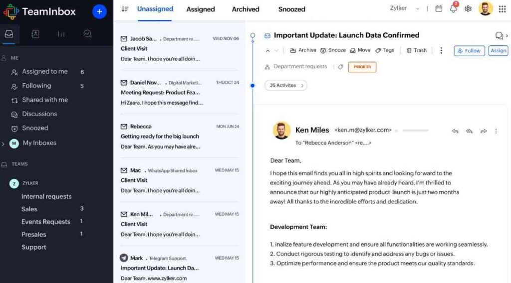The width and height of the screenshot is (511, 283).
Task: Open the calendar icon in top bar
Action: (439, 9)
